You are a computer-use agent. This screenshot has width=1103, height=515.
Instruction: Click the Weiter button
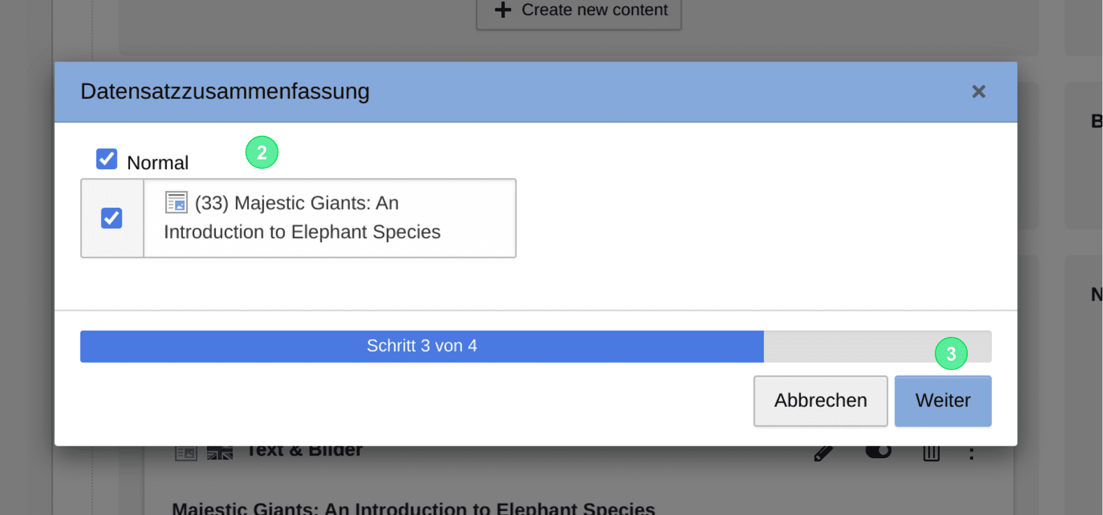943,401
